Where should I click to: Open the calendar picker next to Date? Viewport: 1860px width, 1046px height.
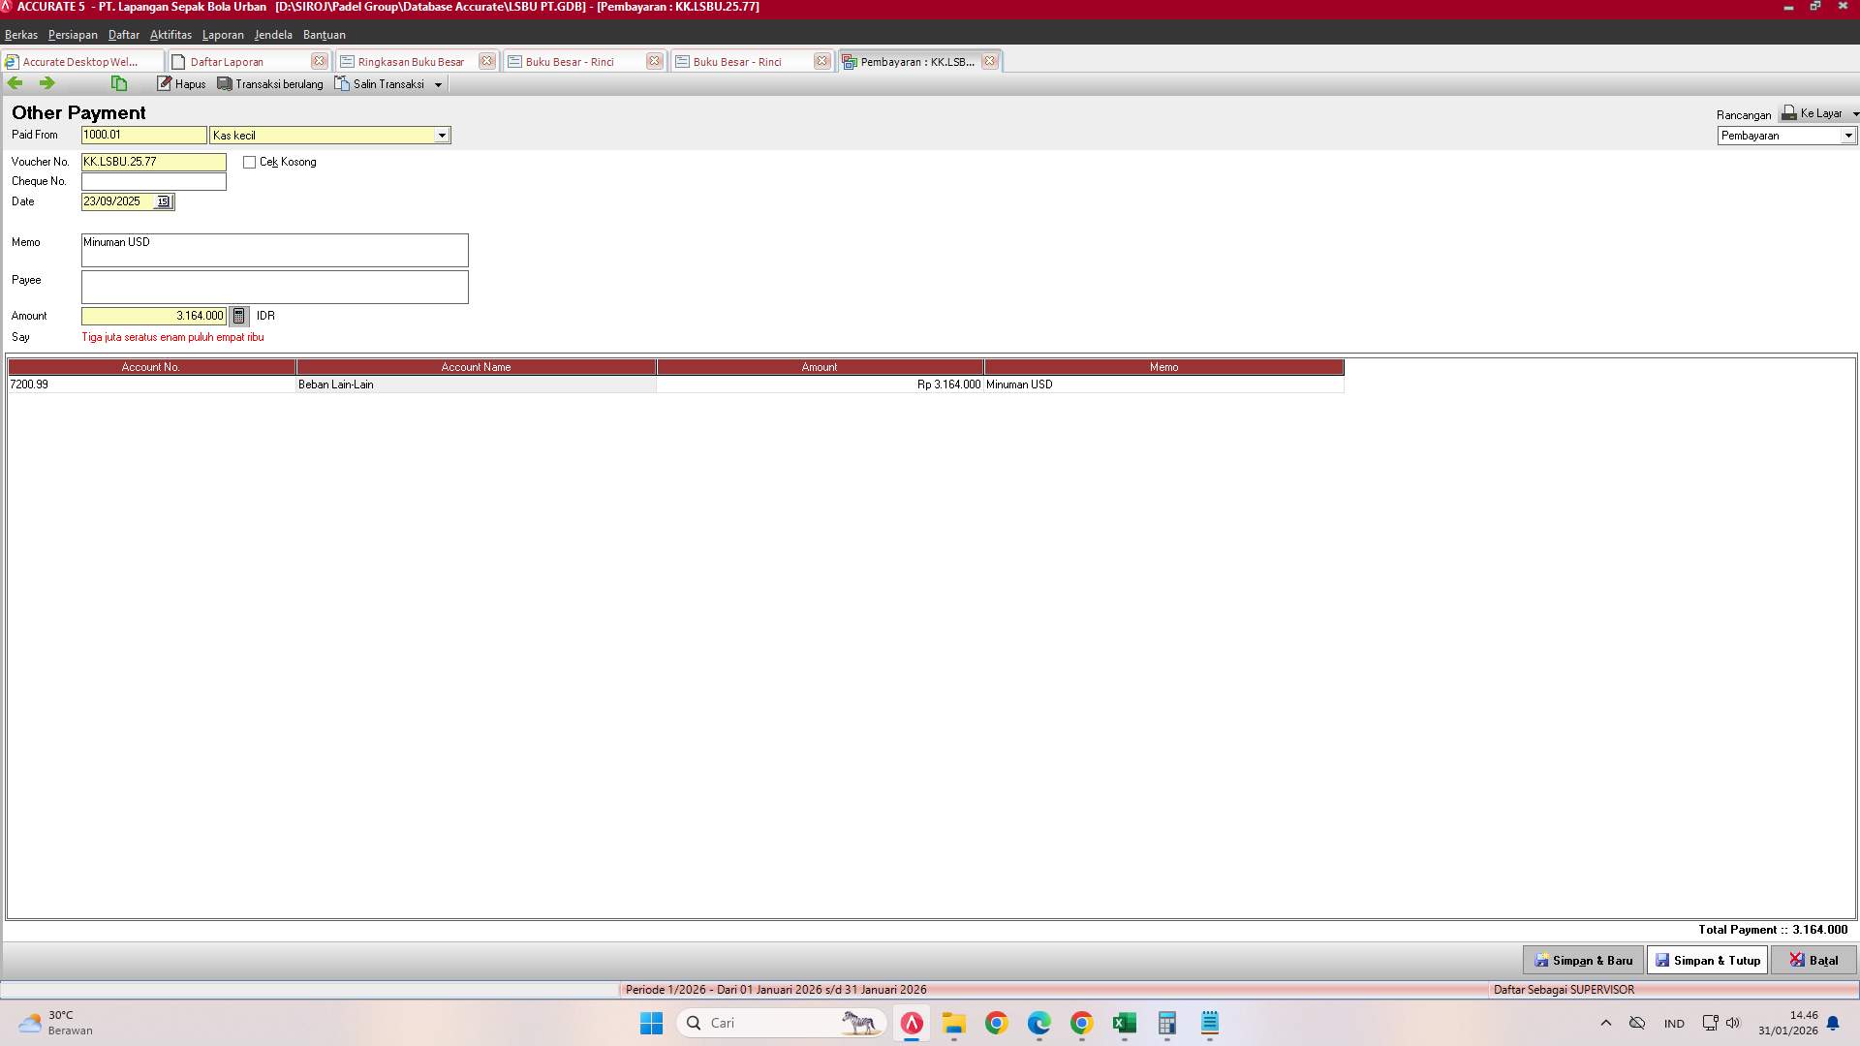[x=164, y=201]
